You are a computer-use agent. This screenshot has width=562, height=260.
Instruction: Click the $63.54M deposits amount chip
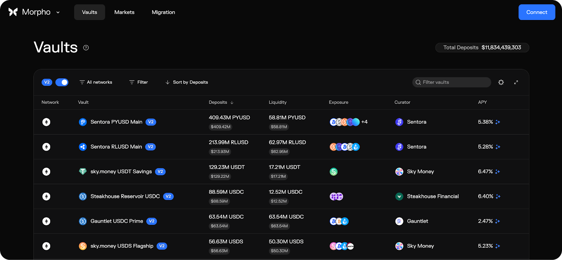click(x=219, y=226)
